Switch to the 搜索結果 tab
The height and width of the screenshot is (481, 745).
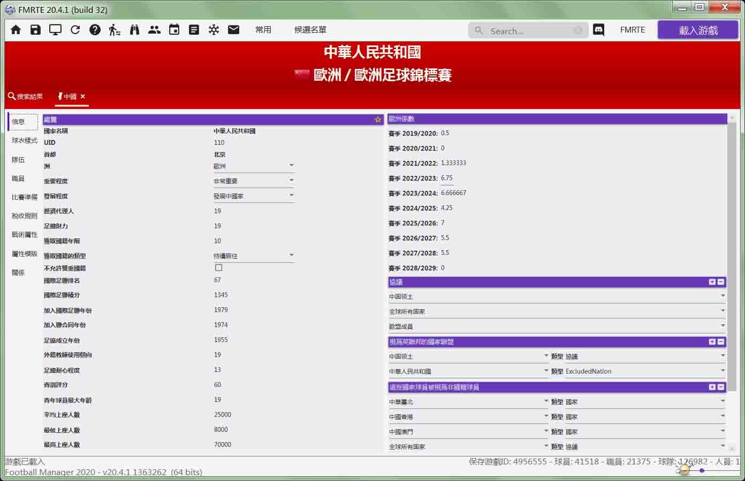[x=26, y=97]
